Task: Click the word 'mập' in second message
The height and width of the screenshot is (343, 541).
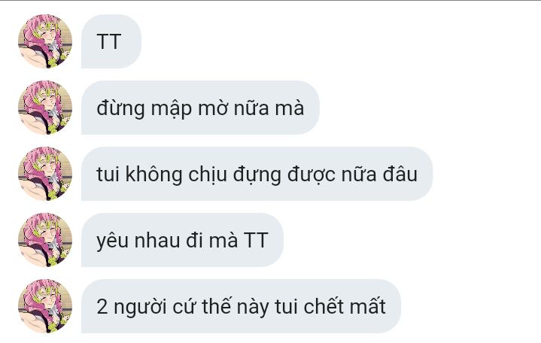Action: tap(171, 109)
